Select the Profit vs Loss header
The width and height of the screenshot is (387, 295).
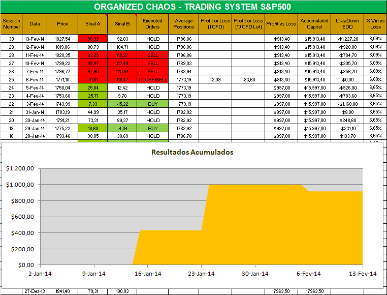281,24
